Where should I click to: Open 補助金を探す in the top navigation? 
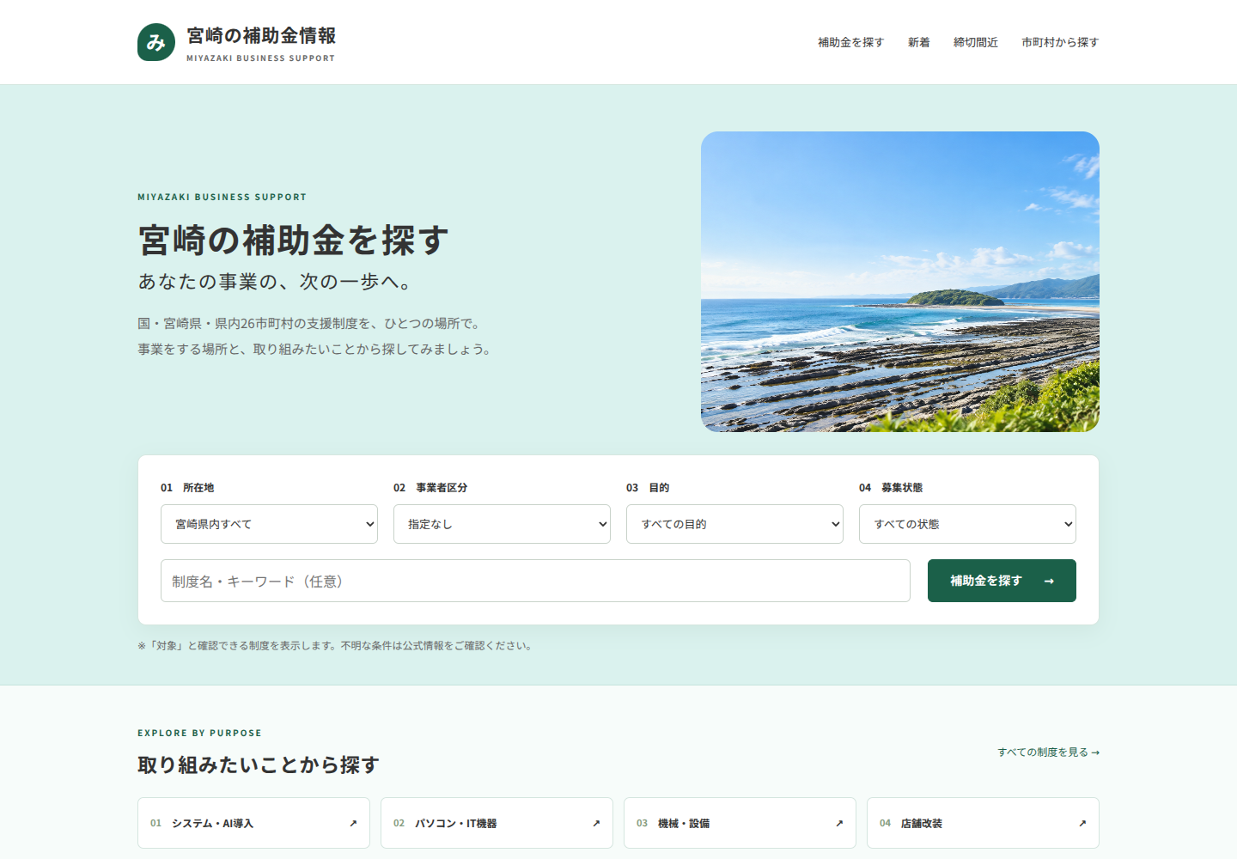(850, 42)
